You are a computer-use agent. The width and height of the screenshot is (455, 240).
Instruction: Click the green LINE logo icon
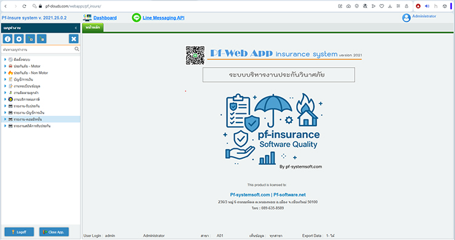tap(136, 18)
